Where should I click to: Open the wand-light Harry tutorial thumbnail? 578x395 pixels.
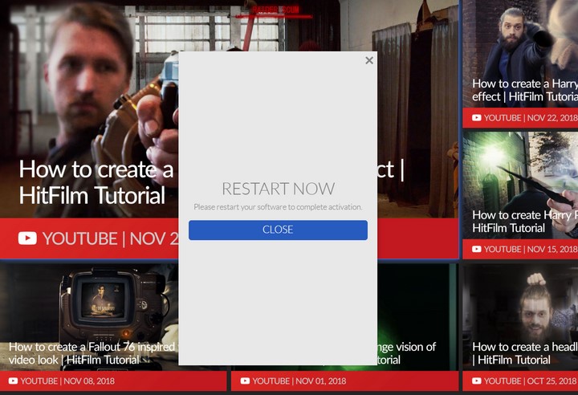(520, 185)
